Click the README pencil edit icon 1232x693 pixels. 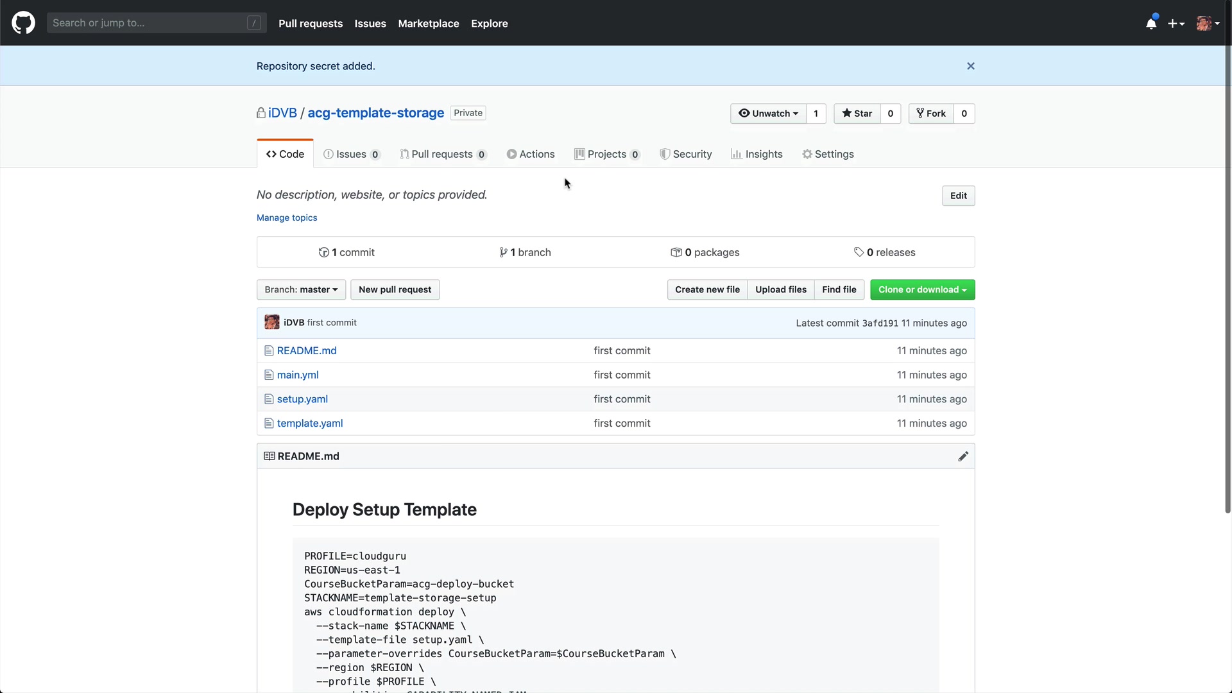pyautogui.click(x=963, y=456)
